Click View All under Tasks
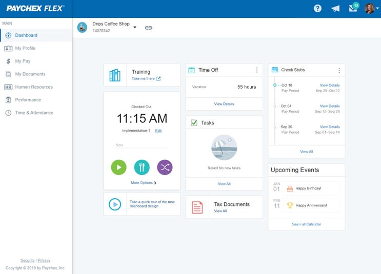 tap(224, 184)
